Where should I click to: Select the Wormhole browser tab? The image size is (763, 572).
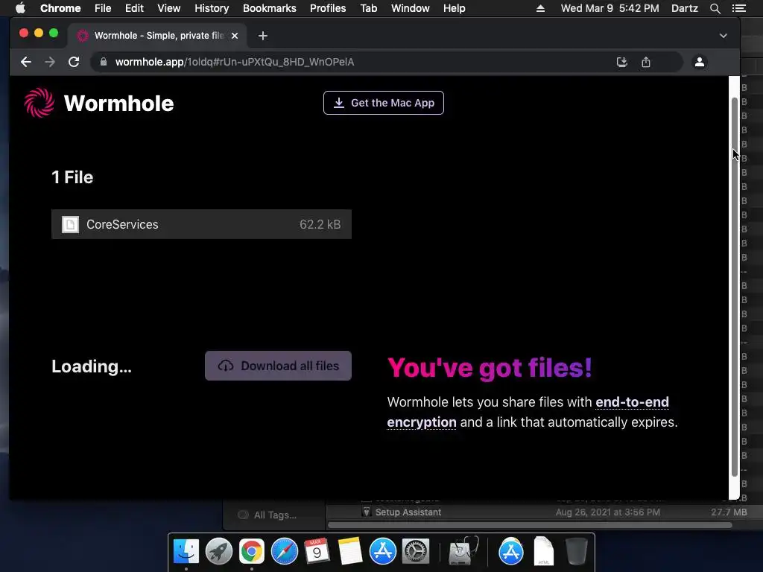(157, 36)
